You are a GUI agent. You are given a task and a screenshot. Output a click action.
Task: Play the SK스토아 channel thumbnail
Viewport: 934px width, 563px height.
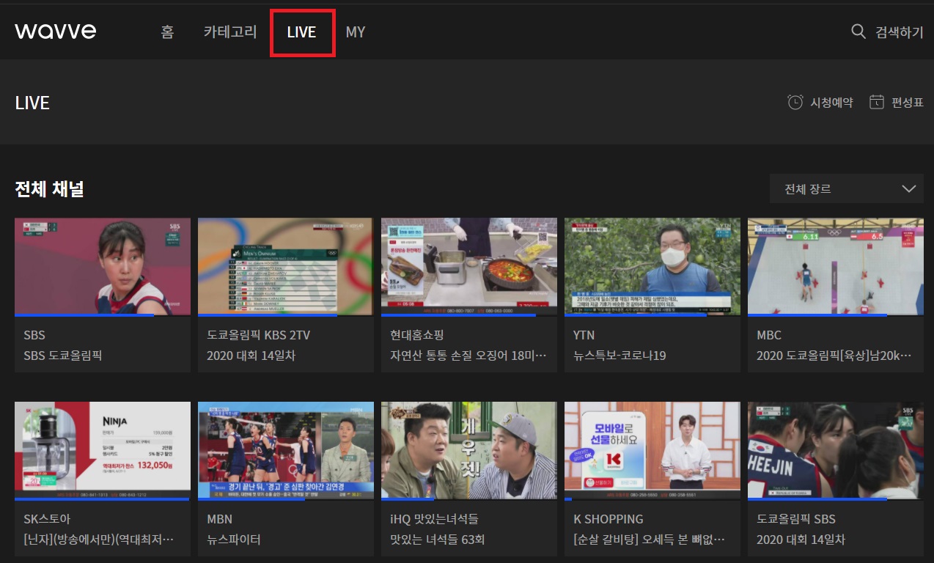pos(103,450)
